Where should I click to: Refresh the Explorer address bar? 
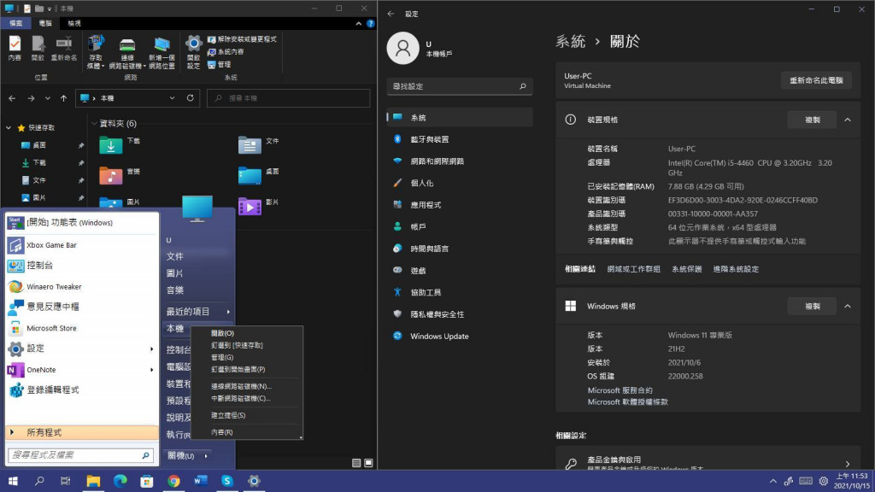pyautogui.click(x=191, y=98)
